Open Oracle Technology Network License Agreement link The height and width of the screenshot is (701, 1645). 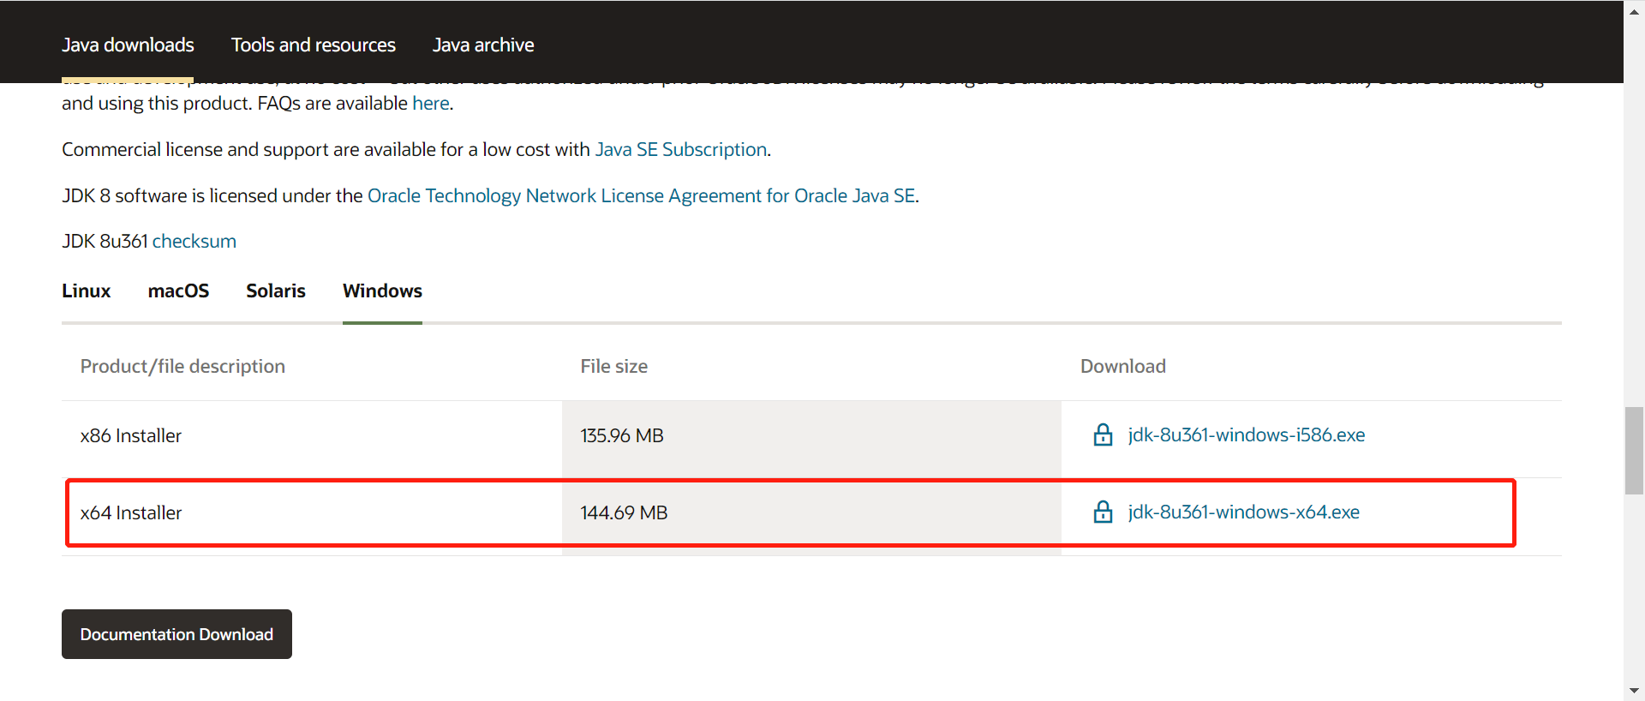642,196
